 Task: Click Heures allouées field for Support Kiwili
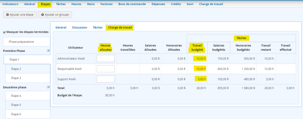(106, 79)
